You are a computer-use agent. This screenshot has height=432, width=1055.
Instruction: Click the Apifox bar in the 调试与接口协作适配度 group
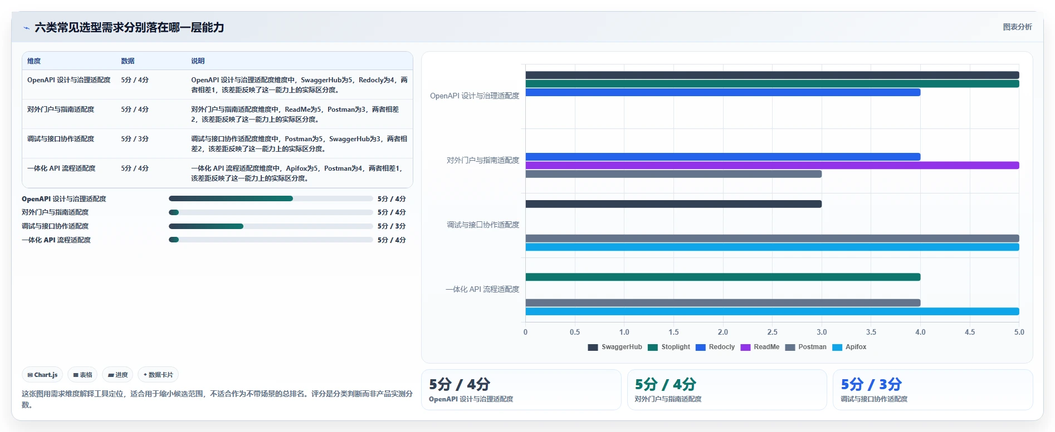pos(772,247)
